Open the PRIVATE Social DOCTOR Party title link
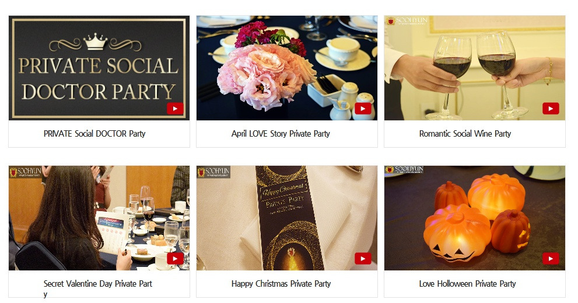 [x=94, y=134]
